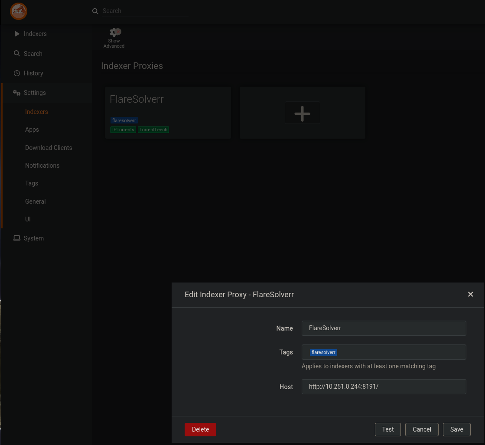
Task: Add a new indexer proxy with plus
Action: (x=302, y=113)
